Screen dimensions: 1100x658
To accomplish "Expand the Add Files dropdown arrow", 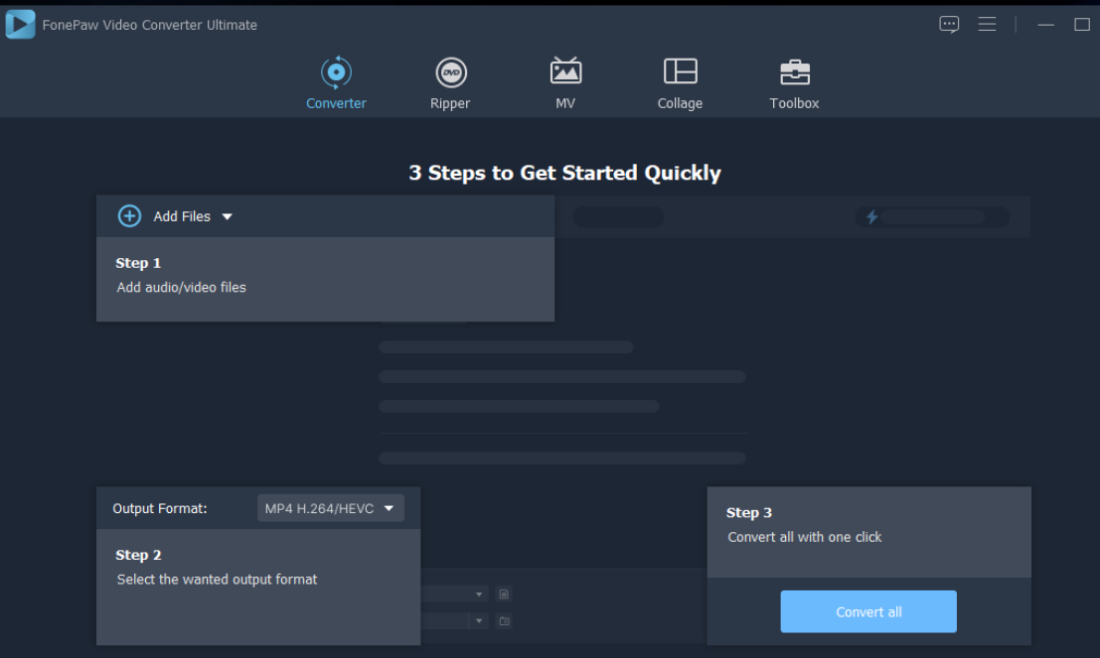I will click(228, 216).
